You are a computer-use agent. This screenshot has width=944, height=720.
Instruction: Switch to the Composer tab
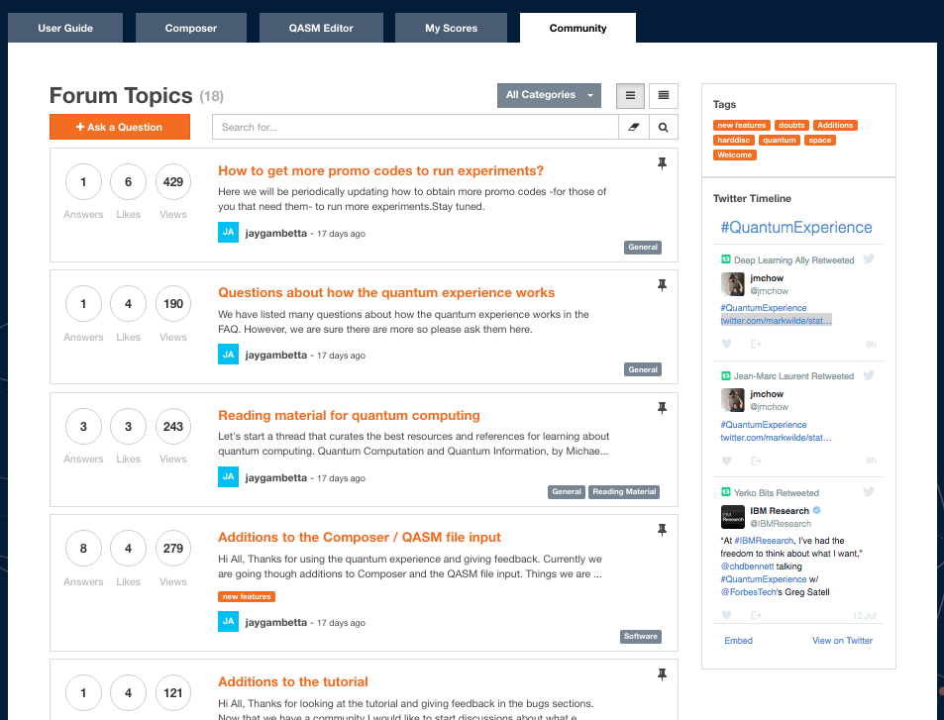pyautogui.click(x=191, y=28)
